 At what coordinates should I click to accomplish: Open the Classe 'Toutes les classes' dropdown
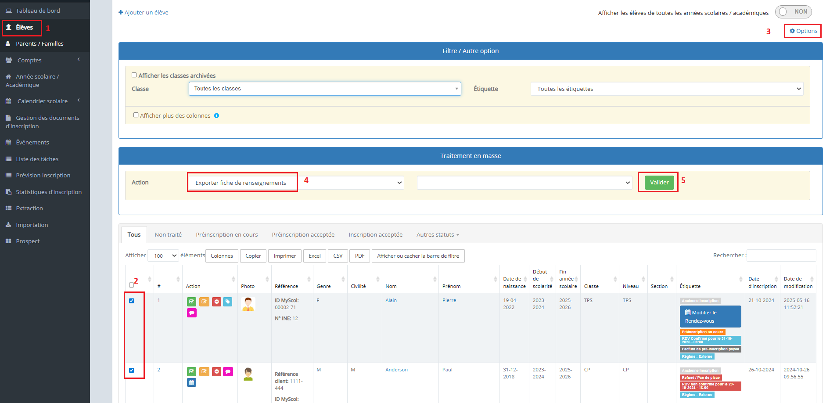click(x=324, y=89)
